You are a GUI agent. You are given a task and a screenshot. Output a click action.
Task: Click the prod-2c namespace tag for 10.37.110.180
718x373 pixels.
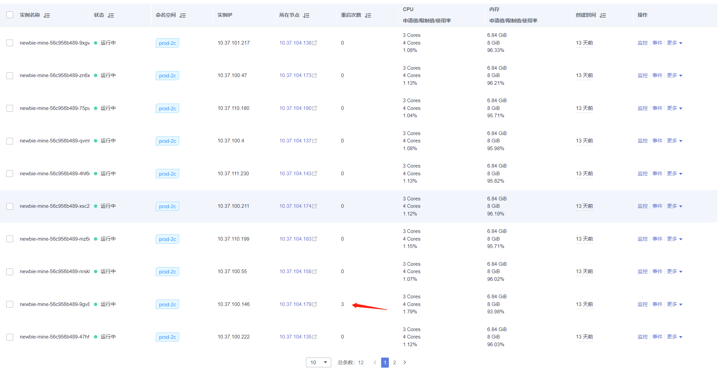(x=167, y=108)
